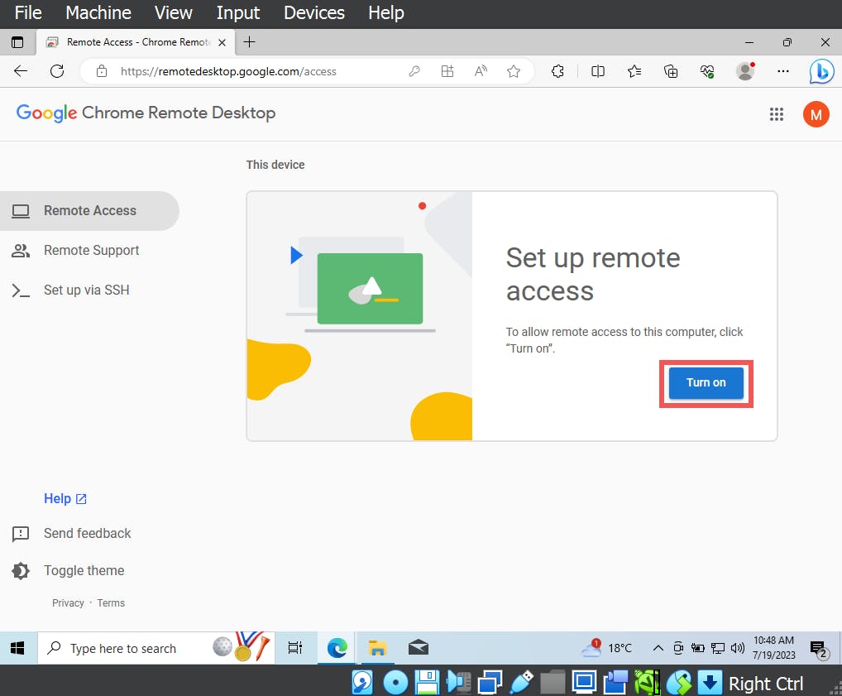This screenshot has width=842, height=696.
Task: Click the taskbar search box
Action: 155,648
